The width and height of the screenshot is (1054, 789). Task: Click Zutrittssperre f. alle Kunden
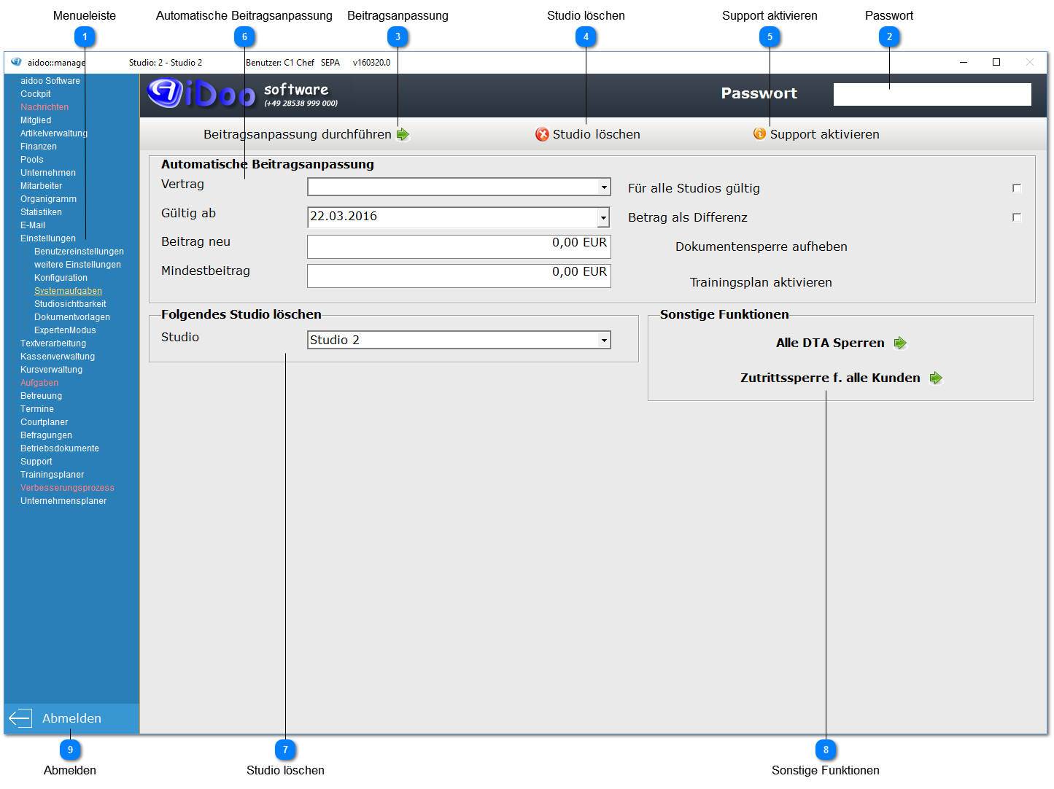coord(830,378)
